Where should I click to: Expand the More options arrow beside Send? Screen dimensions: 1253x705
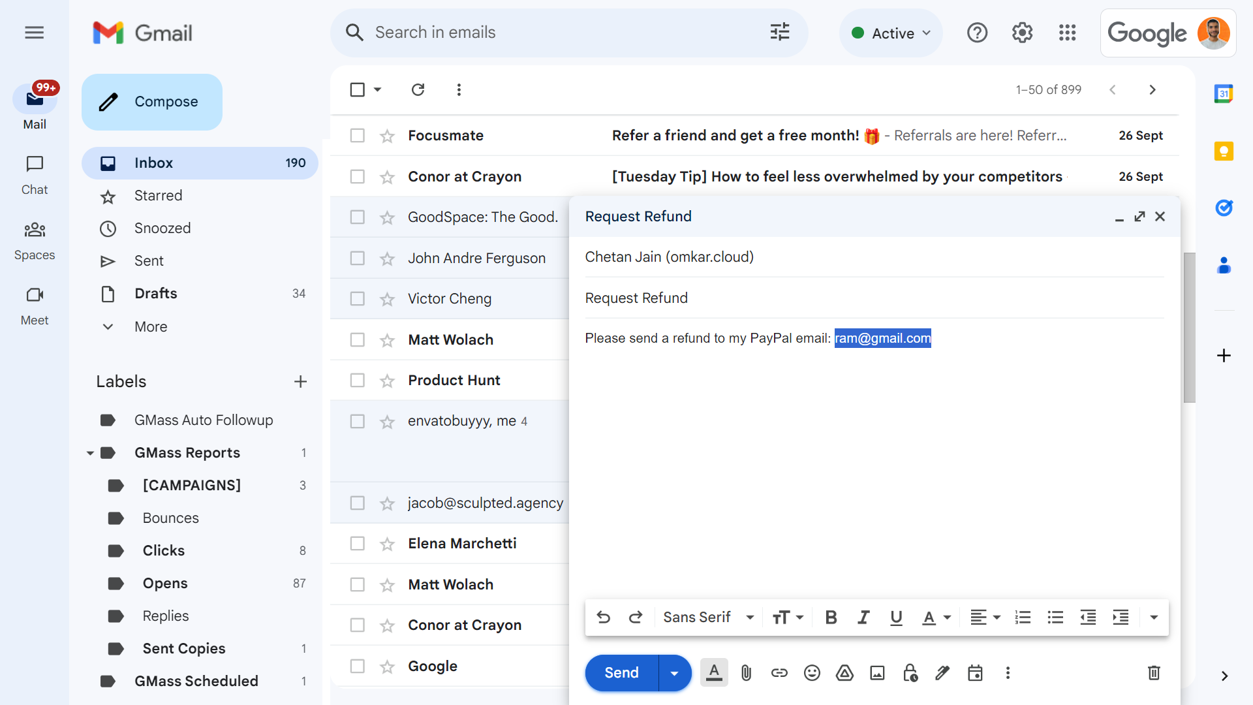pyautogui.click(x=674, y=673)
